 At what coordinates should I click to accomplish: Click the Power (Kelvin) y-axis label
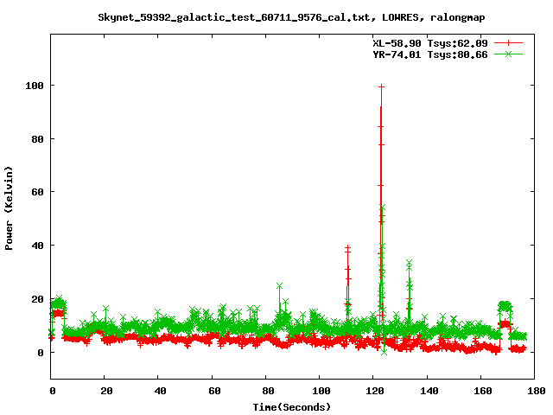tap(9, 208)
